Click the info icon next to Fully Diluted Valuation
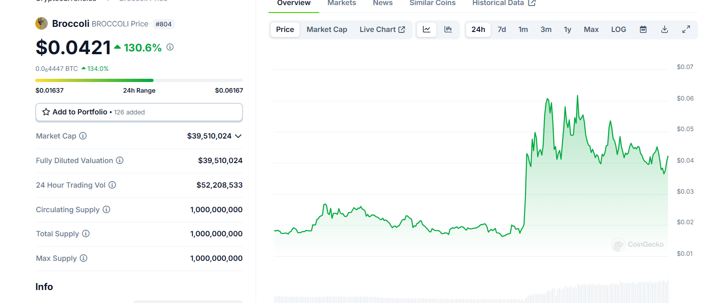The image size is (717, 303). (120, 160)
